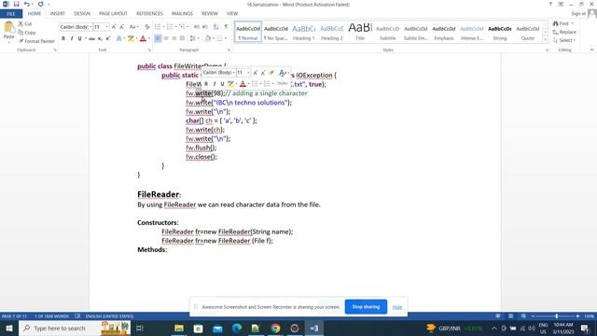Toggle Bold in the ribbon Font group
This screenshot has height=336, width=597.
tap(63, 38)
